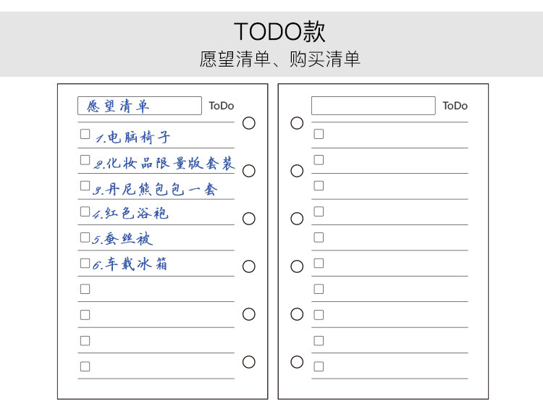
Task: Click the 愿望清单、购买清单 subtitle text
Action: click(x=279, y=59)
